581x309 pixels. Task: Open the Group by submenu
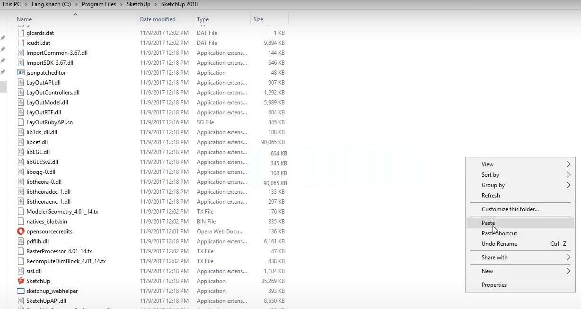tap(520, 185)
